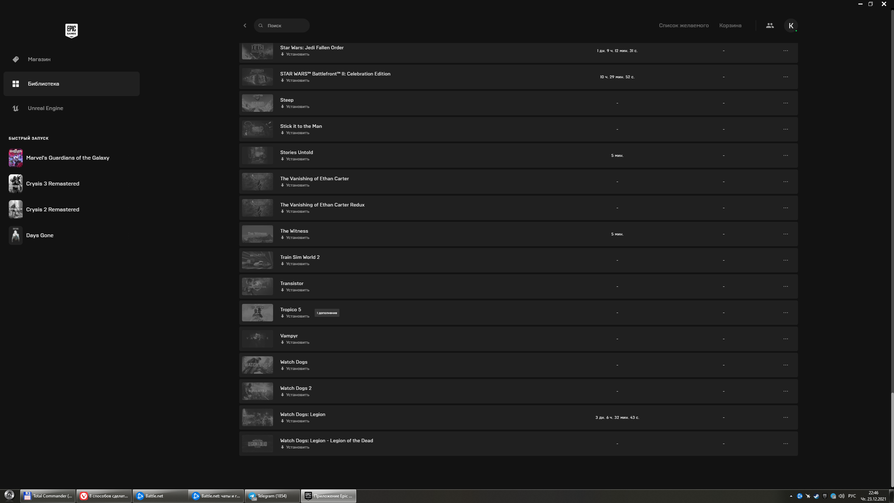Open the volume control in system tray
The image size is (894, 503).
pyautogui.click(x=842, y=496)
